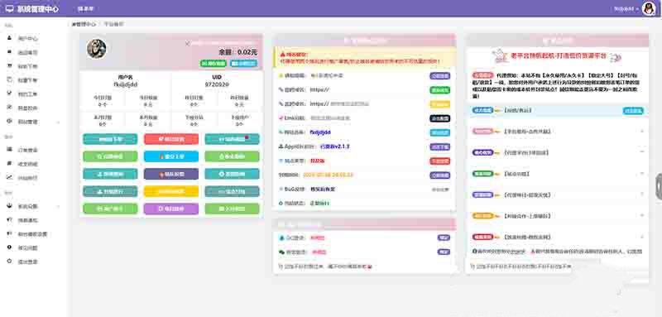Open 收支明细 in the sidebar
Screen dimensions: 662x317
coord(28,164)
